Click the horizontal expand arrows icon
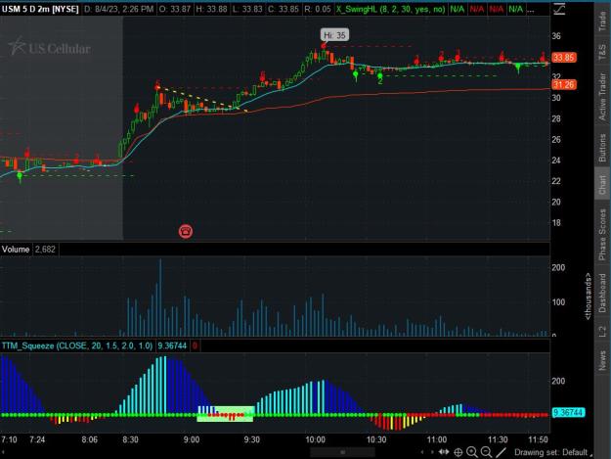This screenshot has height=459, width=611. tap(444, 452)
